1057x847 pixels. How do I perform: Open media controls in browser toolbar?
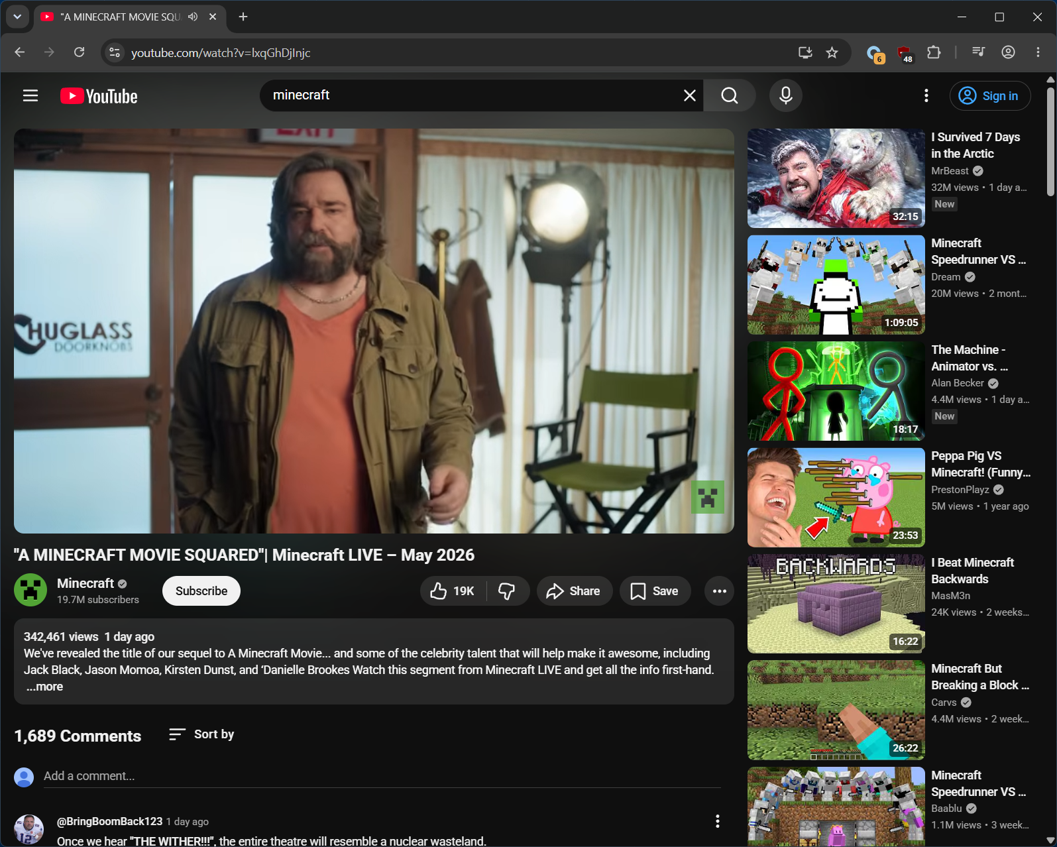point(978,52)
